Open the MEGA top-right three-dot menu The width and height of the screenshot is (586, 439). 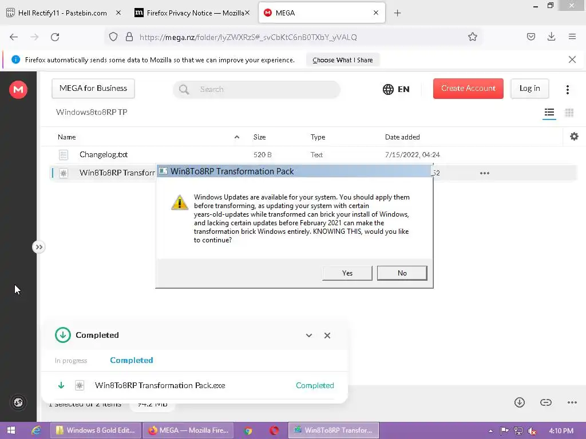pyautogui.click(x=567, y=89)
